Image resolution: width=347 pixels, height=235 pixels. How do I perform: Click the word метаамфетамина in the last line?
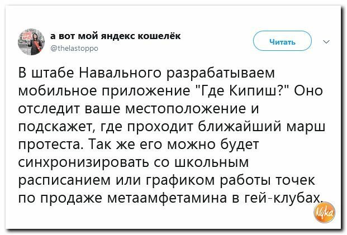pyautogui.click(x=167, y=198)
